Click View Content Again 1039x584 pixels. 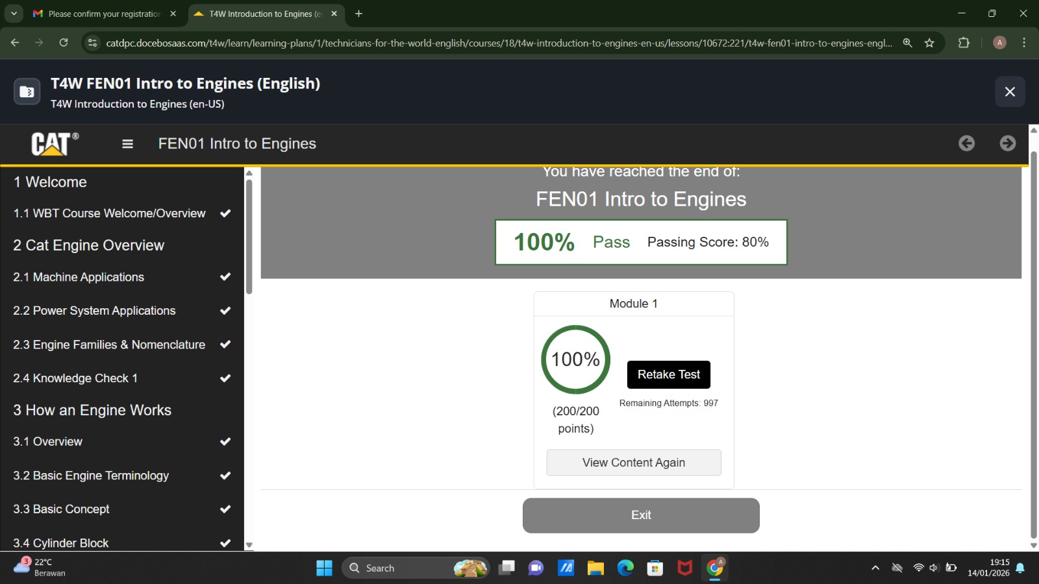tap(634, 463)
